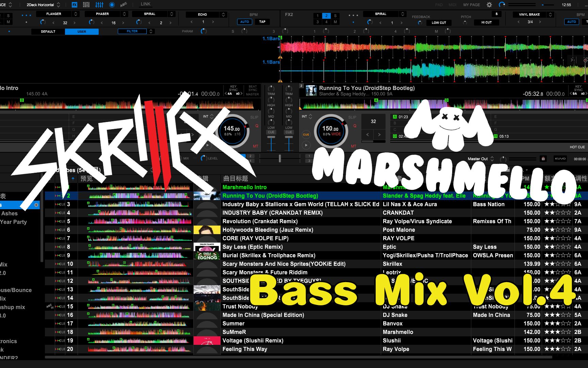
Task: Toggle deck 2 SLIP mode
Action: pos(352,117)
